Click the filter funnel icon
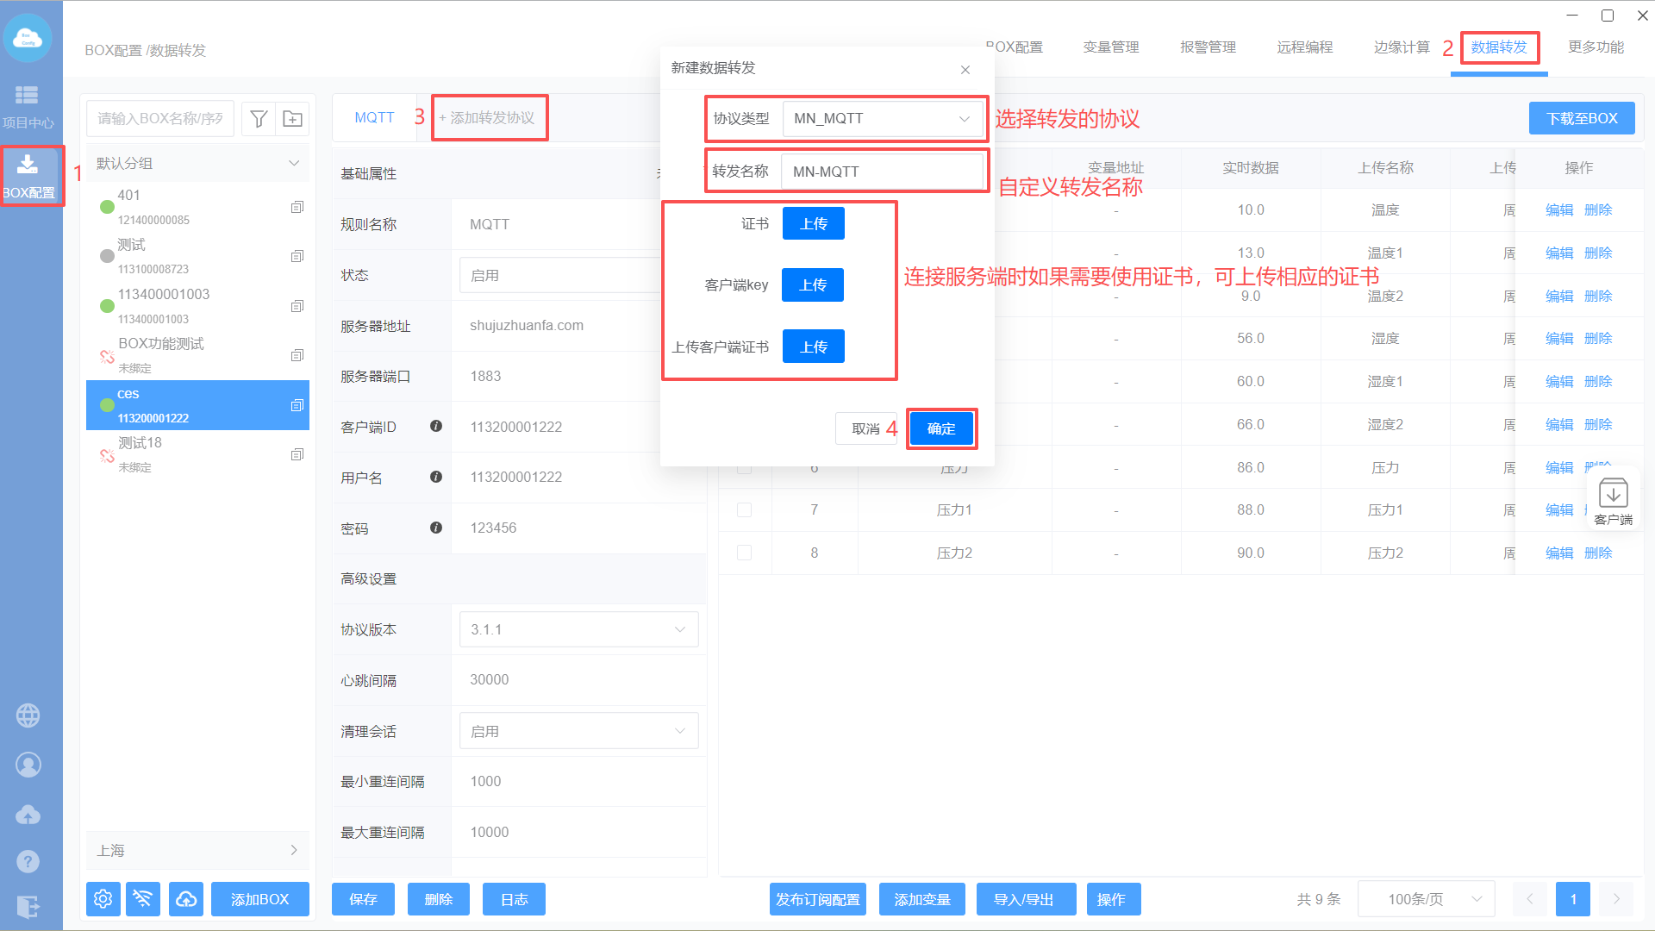The width and height of the screenshot is (1655, 931). [258, 119]
